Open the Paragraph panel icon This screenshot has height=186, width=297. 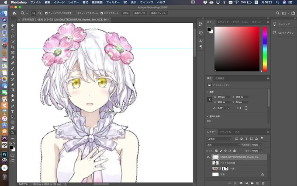pos(201,46)
